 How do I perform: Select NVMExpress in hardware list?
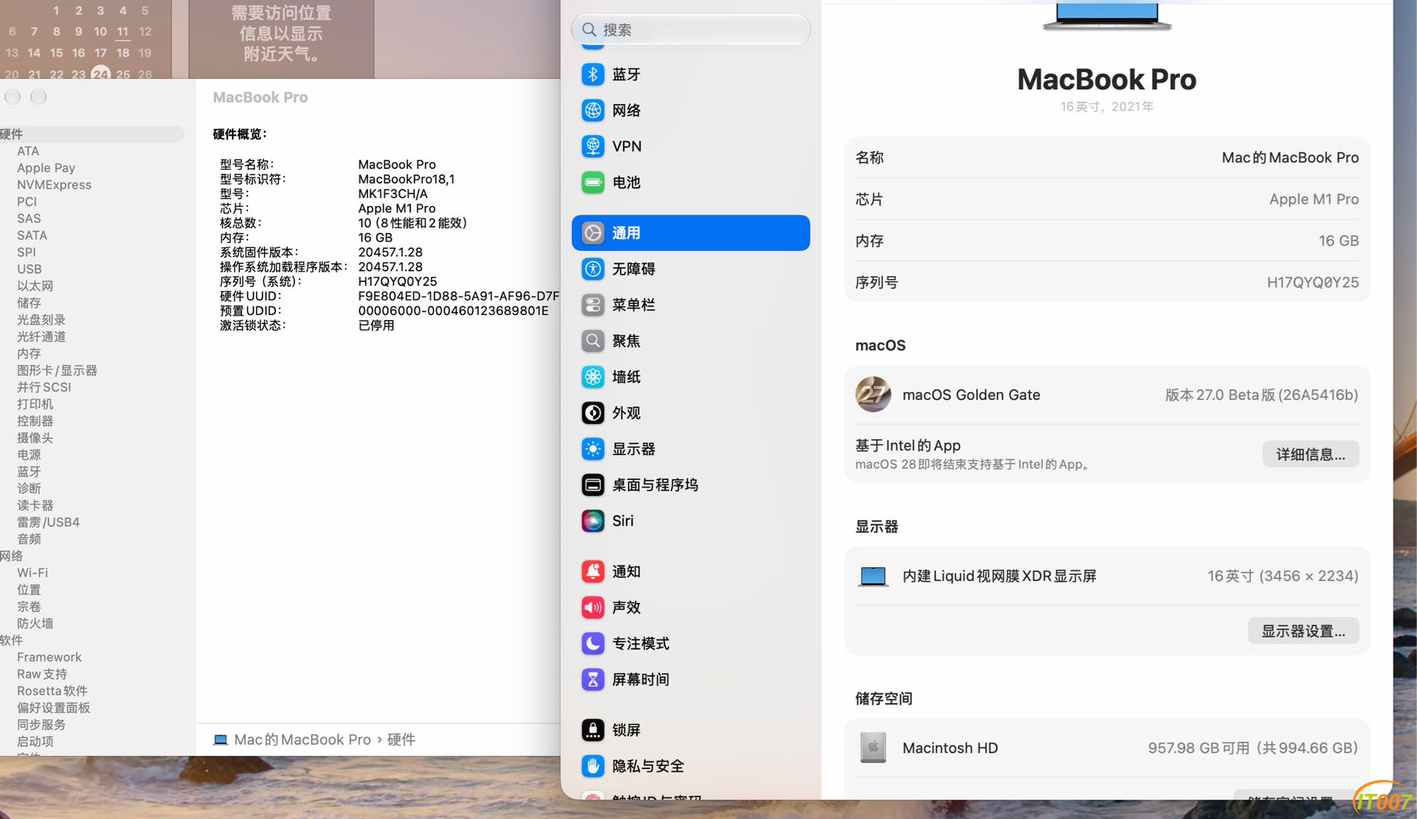(x=54, y=184)
